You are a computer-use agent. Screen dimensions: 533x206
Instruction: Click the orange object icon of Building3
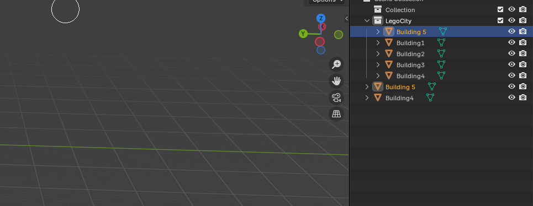[389, 64]
